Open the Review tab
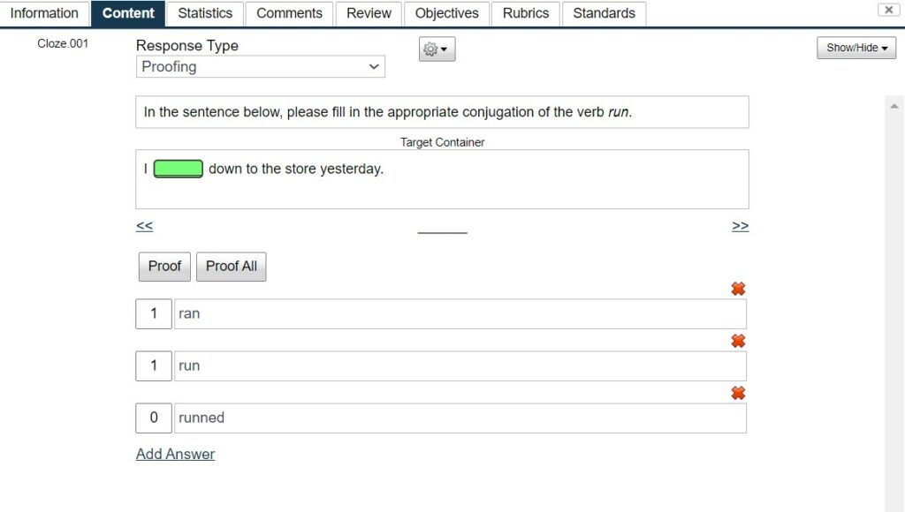This screenshot has width=905, height=512. pos(369,13)
